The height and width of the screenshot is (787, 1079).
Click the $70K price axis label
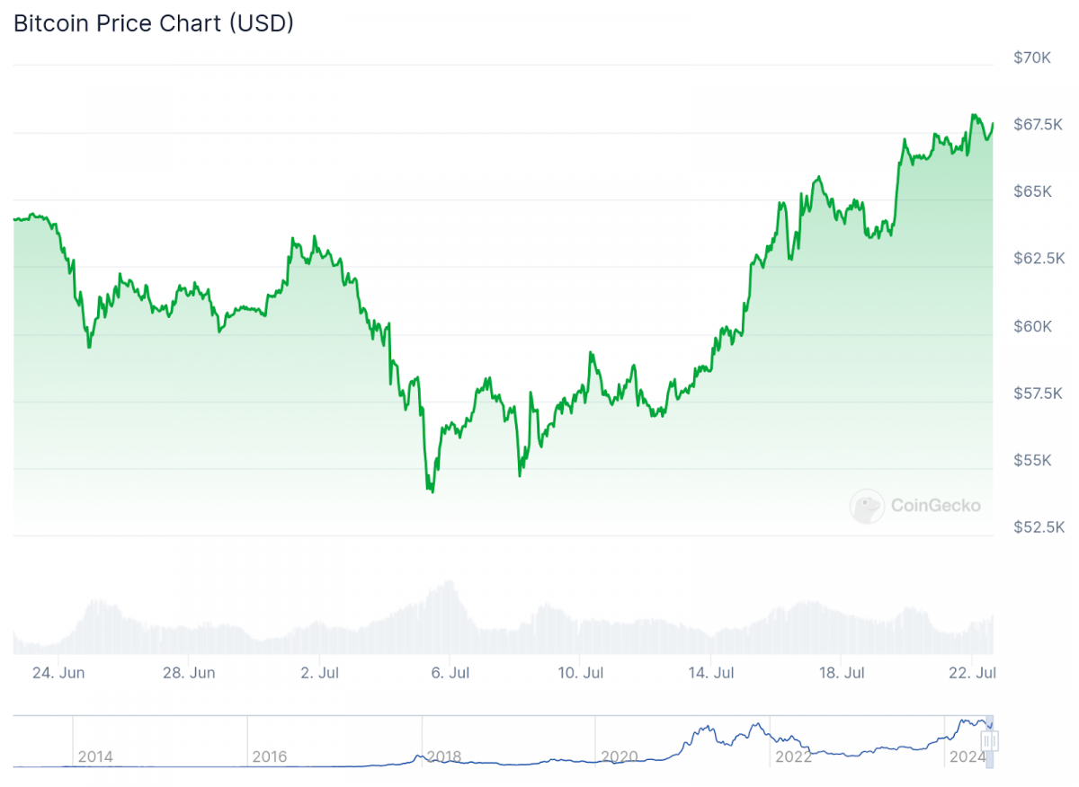click(1032, 57)
